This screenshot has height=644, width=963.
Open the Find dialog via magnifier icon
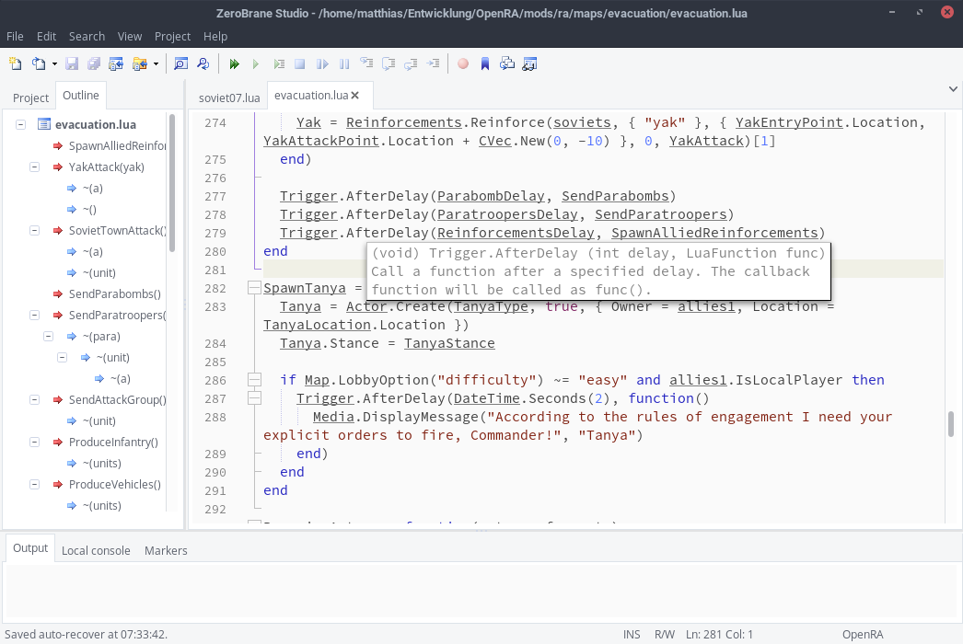[180, 63]
